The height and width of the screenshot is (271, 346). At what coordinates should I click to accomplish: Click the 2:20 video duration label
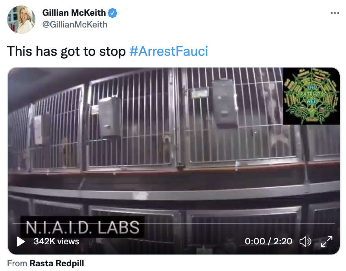(283, 241)
